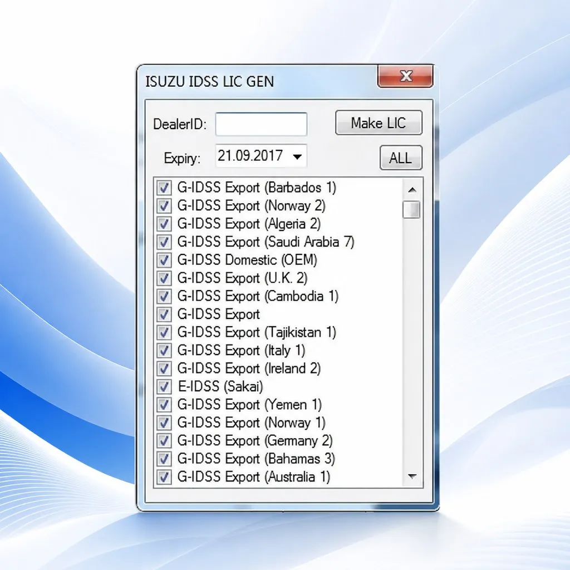Uncheck G-IDSS Export (Australia 1) checkbox
The height and width of the screenshot is (570, 570).
[x=164, y=477]
